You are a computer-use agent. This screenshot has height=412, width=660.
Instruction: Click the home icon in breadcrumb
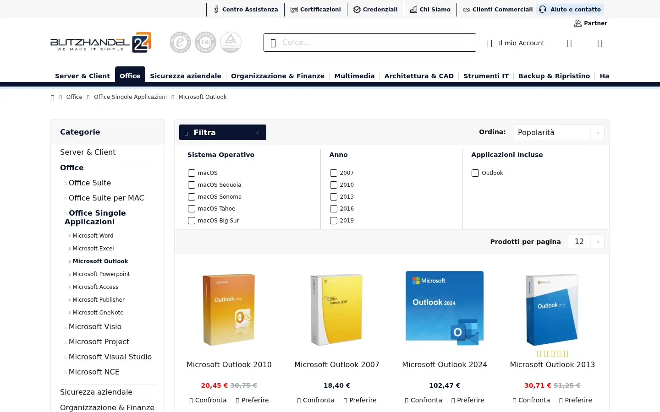tap(52, 98)
